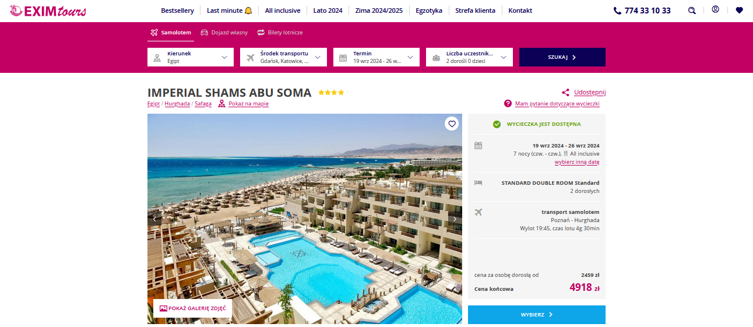Add hotel to favorites via photo heart
The width and height of the screenshot is (753, 327).
(452, 124)
